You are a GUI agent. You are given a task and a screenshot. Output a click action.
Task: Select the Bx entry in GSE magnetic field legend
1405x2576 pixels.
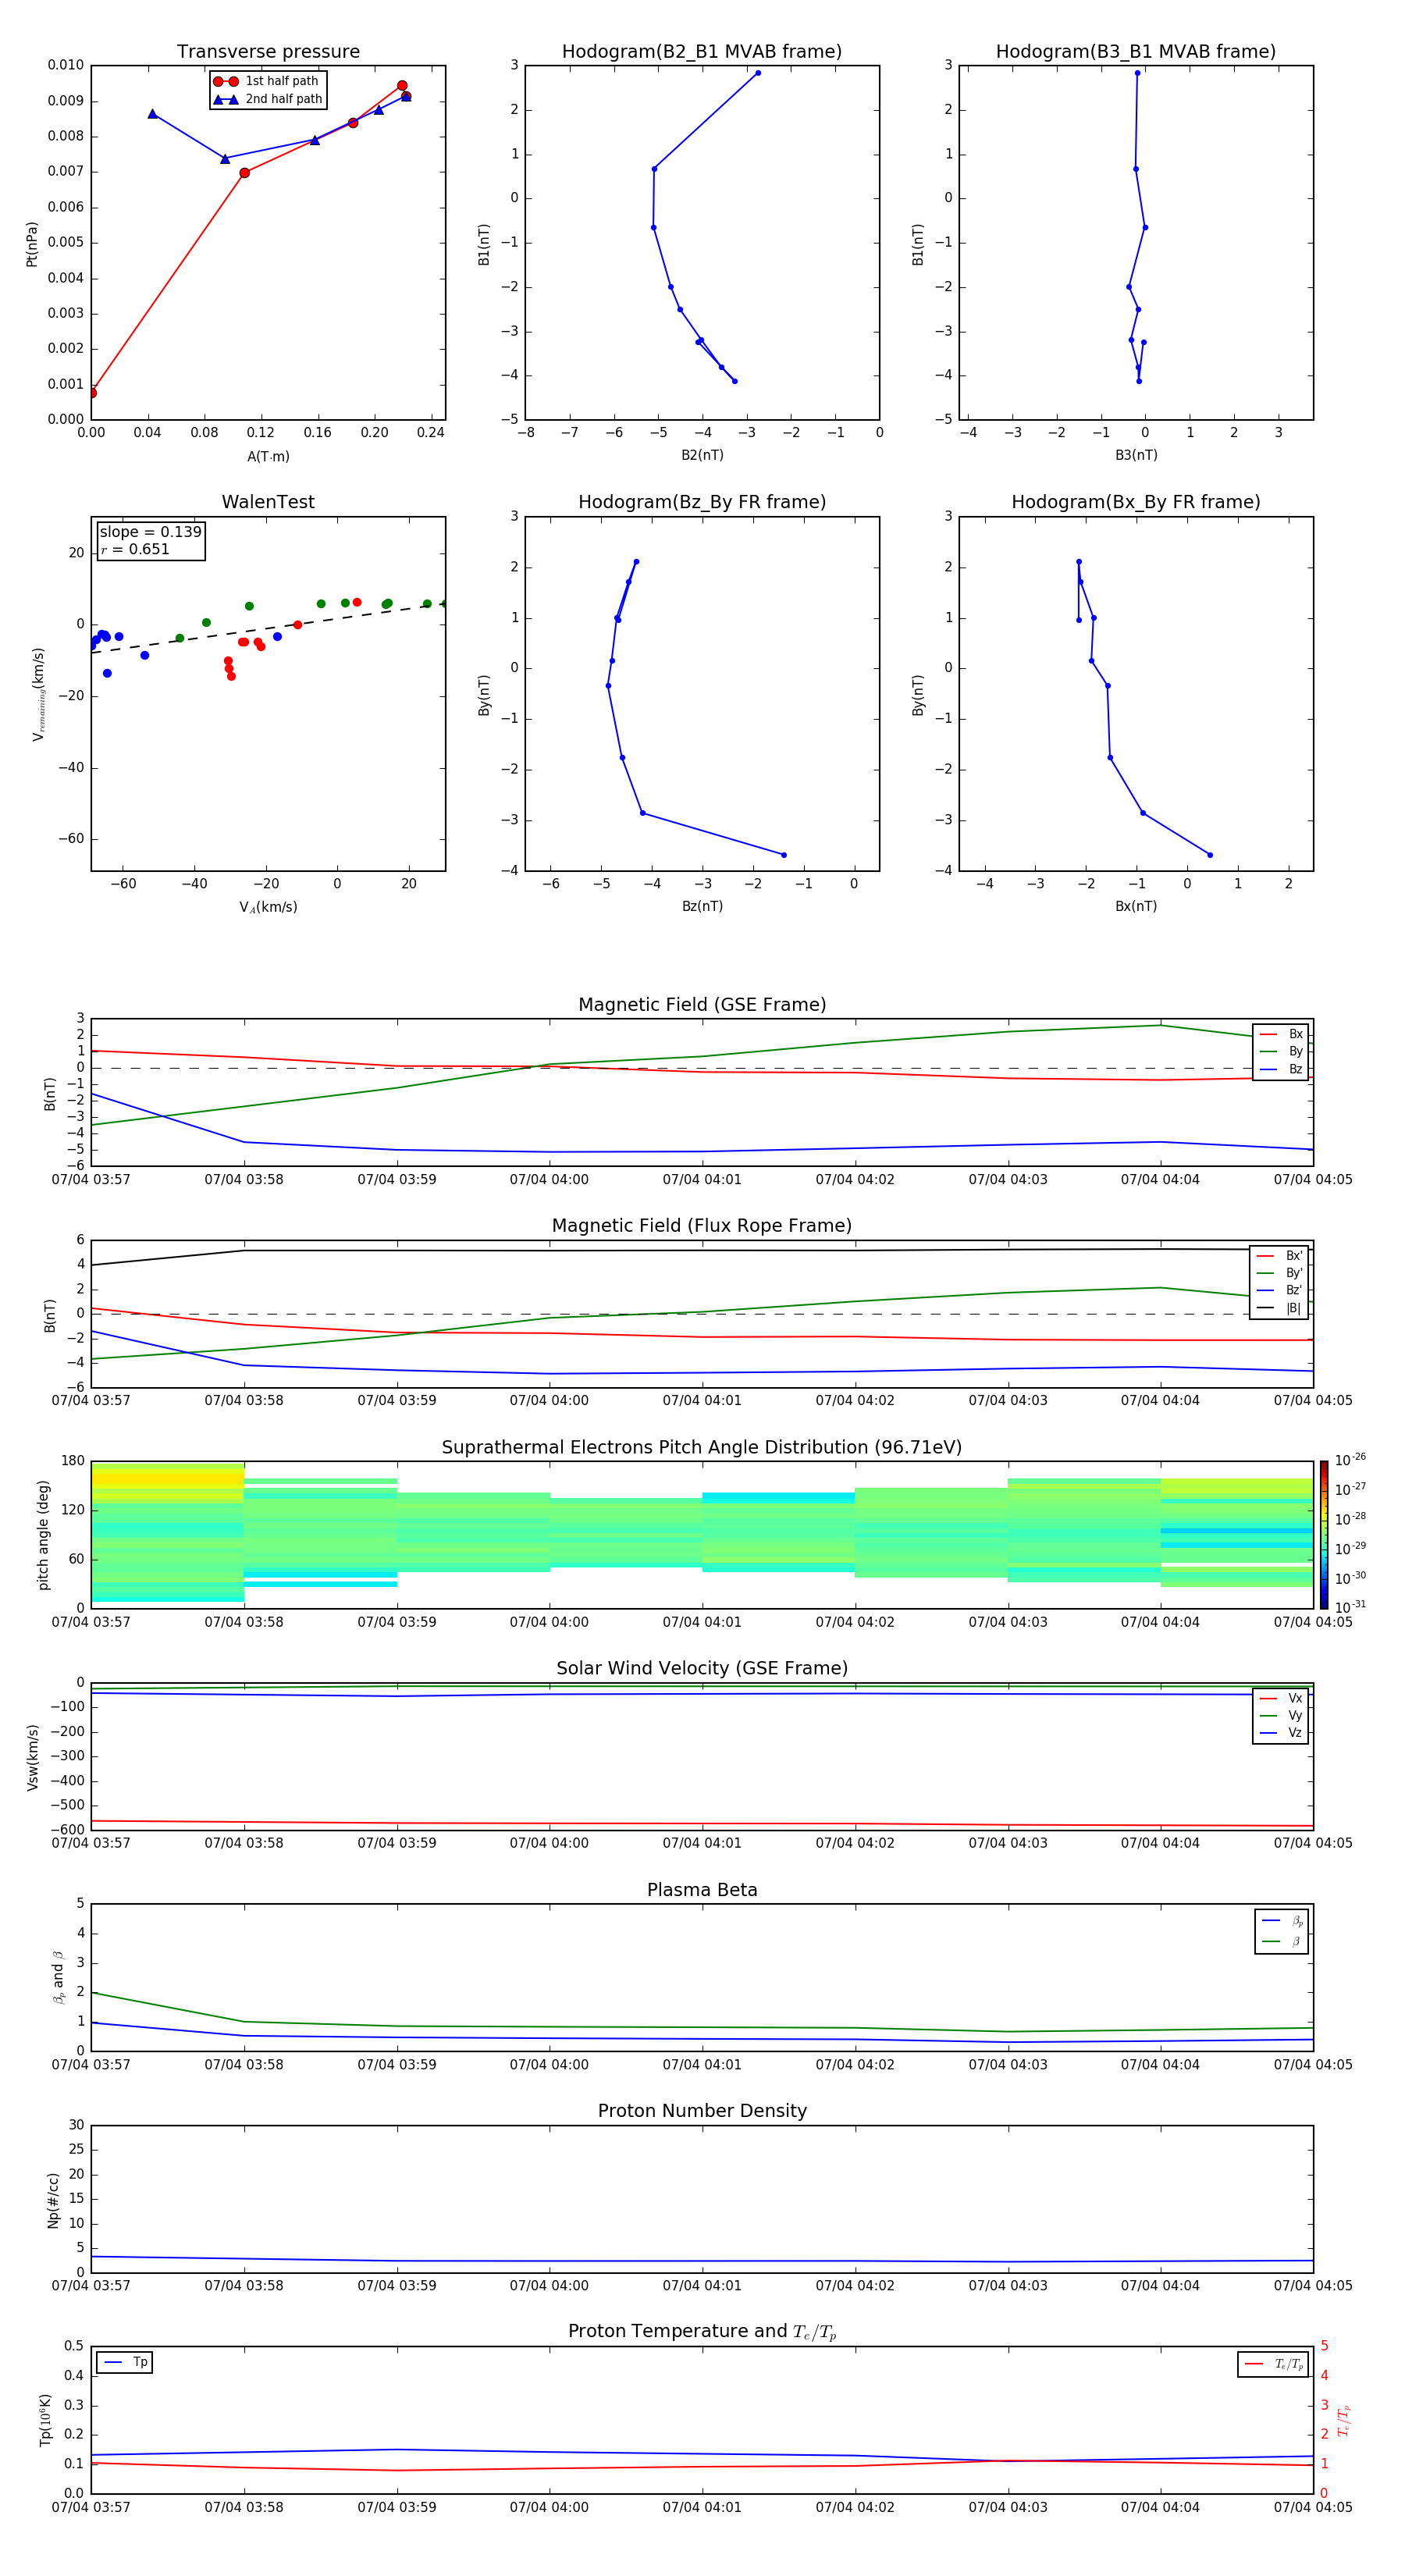[x=1281, y=1035]
